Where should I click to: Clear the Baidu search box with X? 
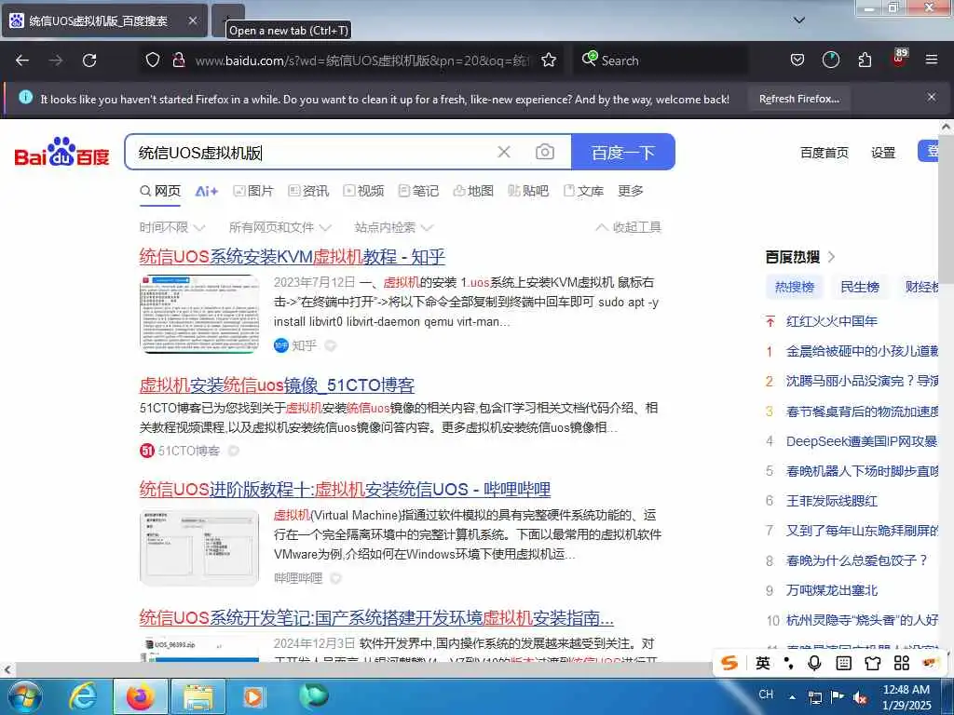[x=504, y=152]
